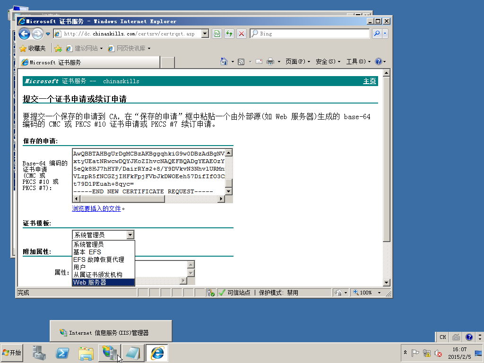Click the status bar popup blocker icon
Screen dimensions: 484x363
pyautogui.click(x=211, y=293)
